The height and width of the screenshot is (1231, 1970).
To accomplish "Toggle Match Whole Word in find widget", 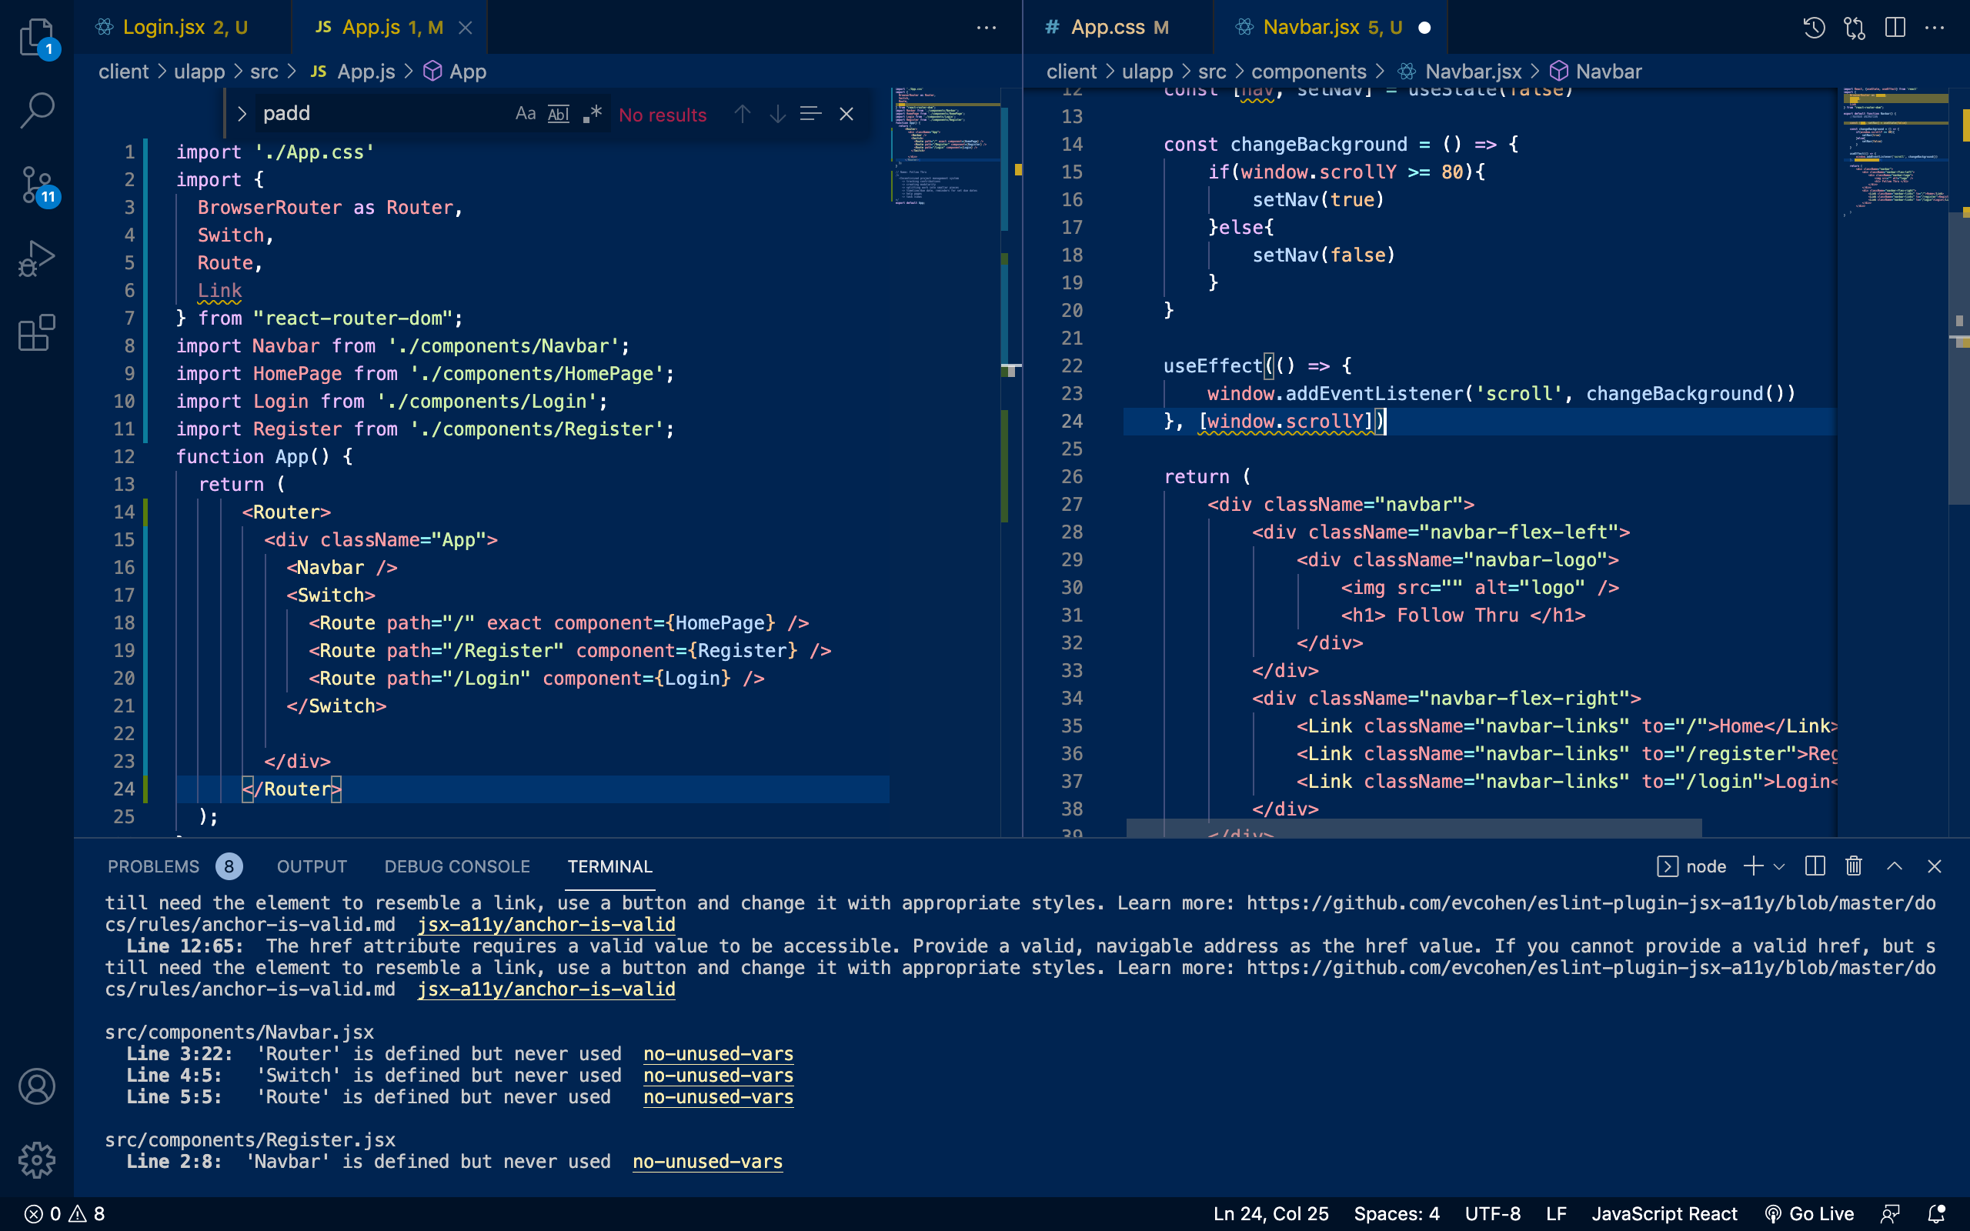I will pyautogui.click(x=559, y=114).
